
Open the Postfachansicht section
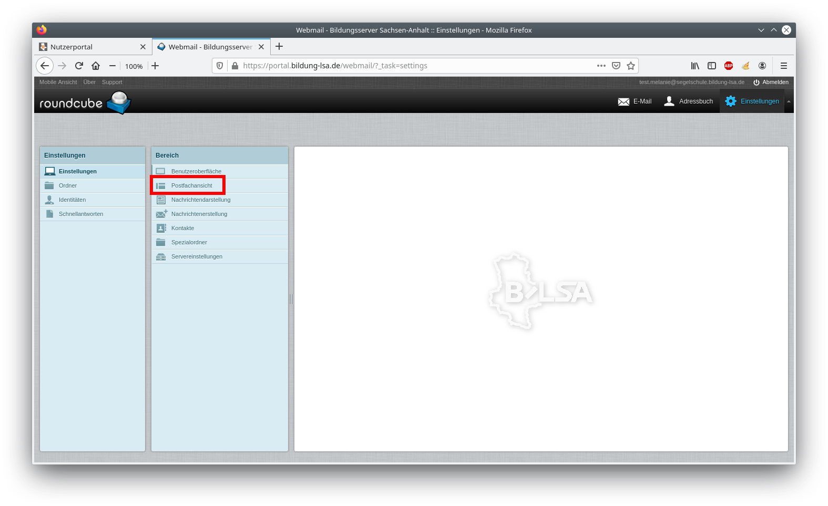220,185
